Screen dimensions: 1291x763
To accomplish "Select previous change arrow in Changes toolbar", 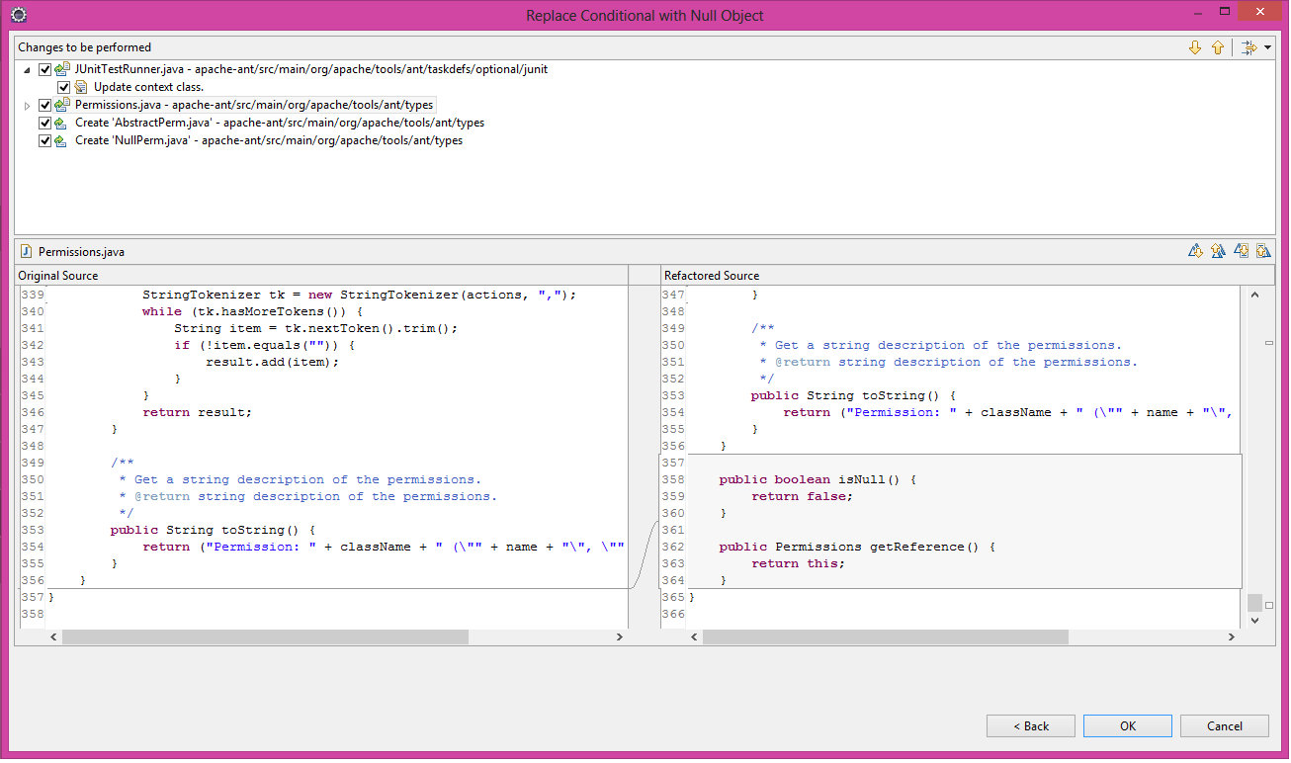I will [x=1218, y=47].
